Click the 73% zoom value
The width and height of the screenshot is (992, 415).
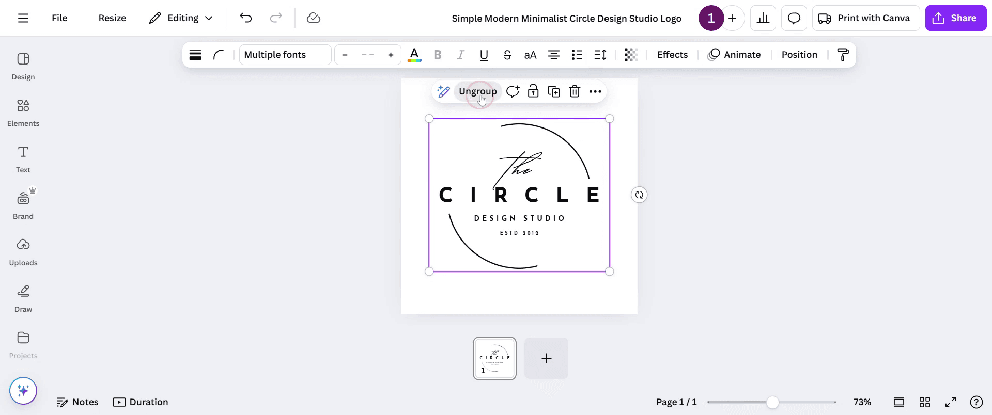point(862,402)
